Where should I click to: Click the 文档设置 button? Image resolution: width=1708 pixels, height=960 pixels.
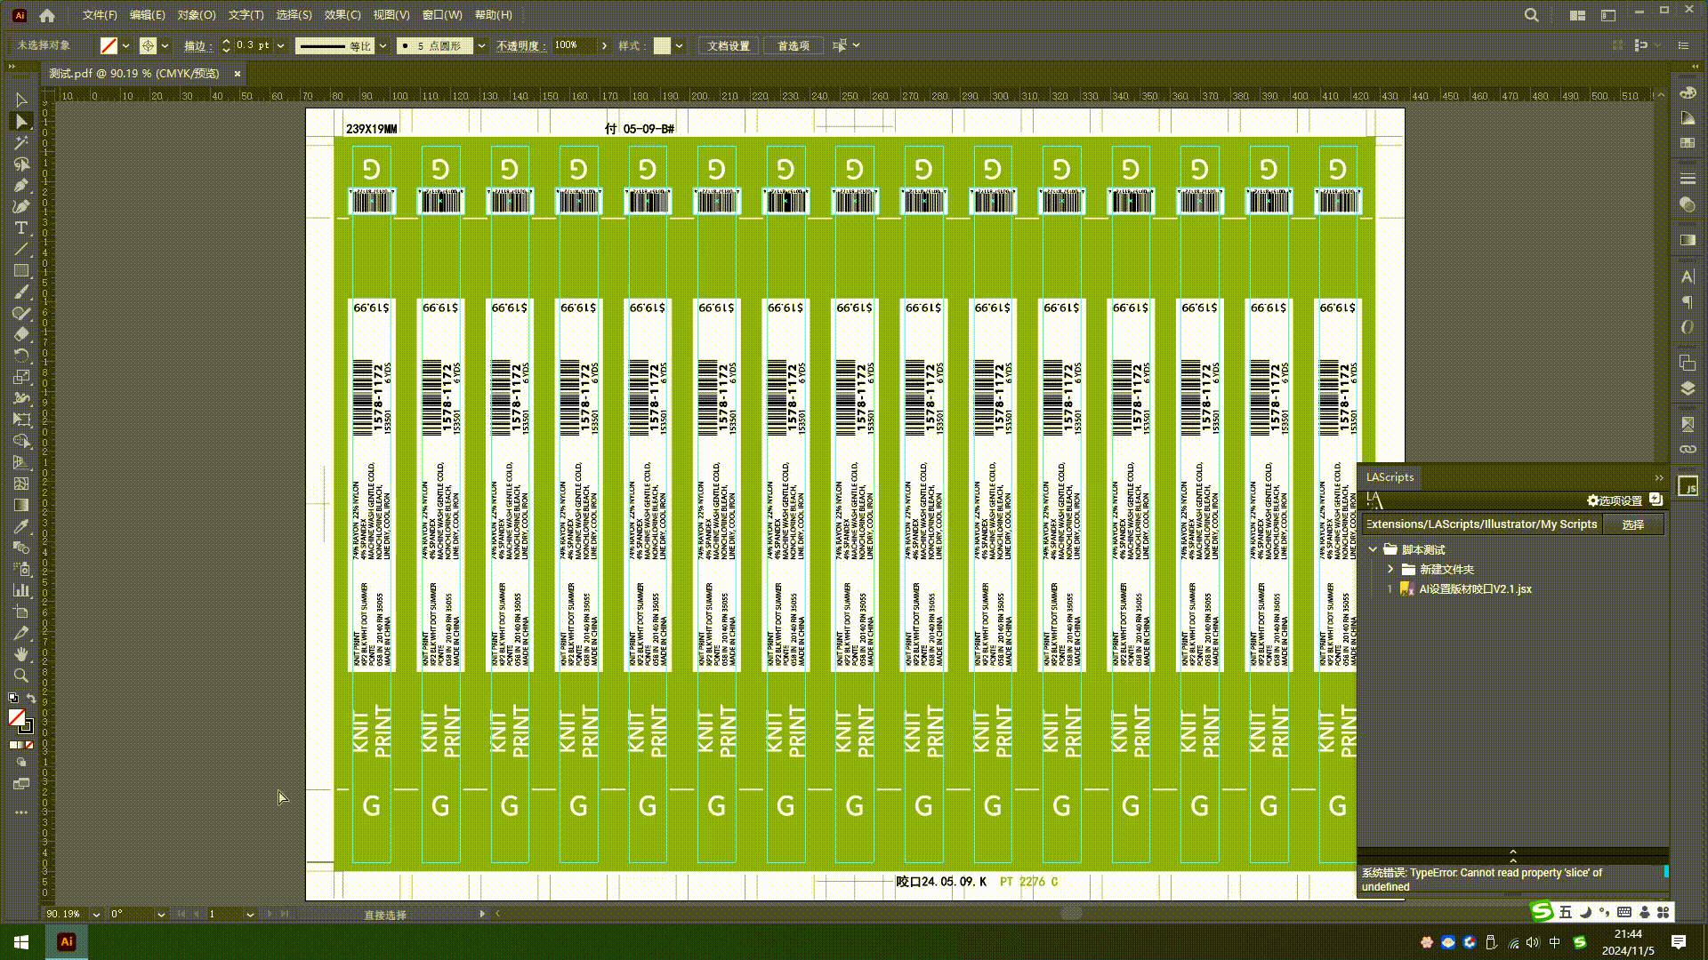[x=728, y=45]
